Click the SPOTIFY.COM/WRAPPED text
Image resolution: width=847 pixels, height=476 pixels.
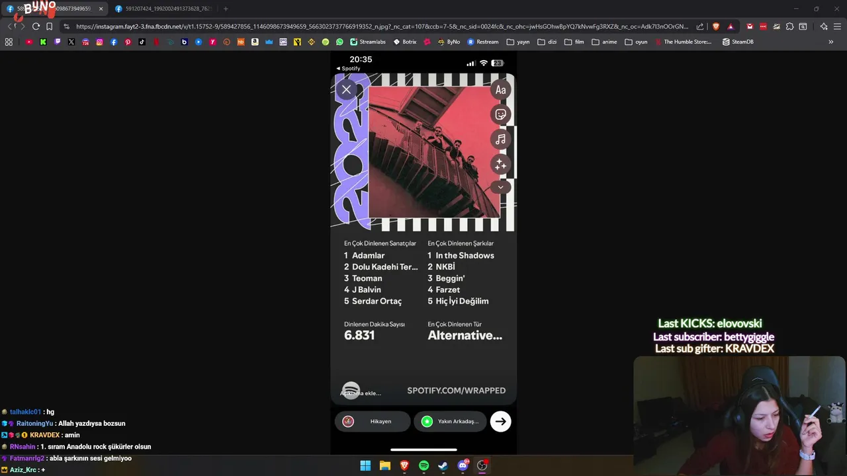pyautogui.click(x=457, y=390)
